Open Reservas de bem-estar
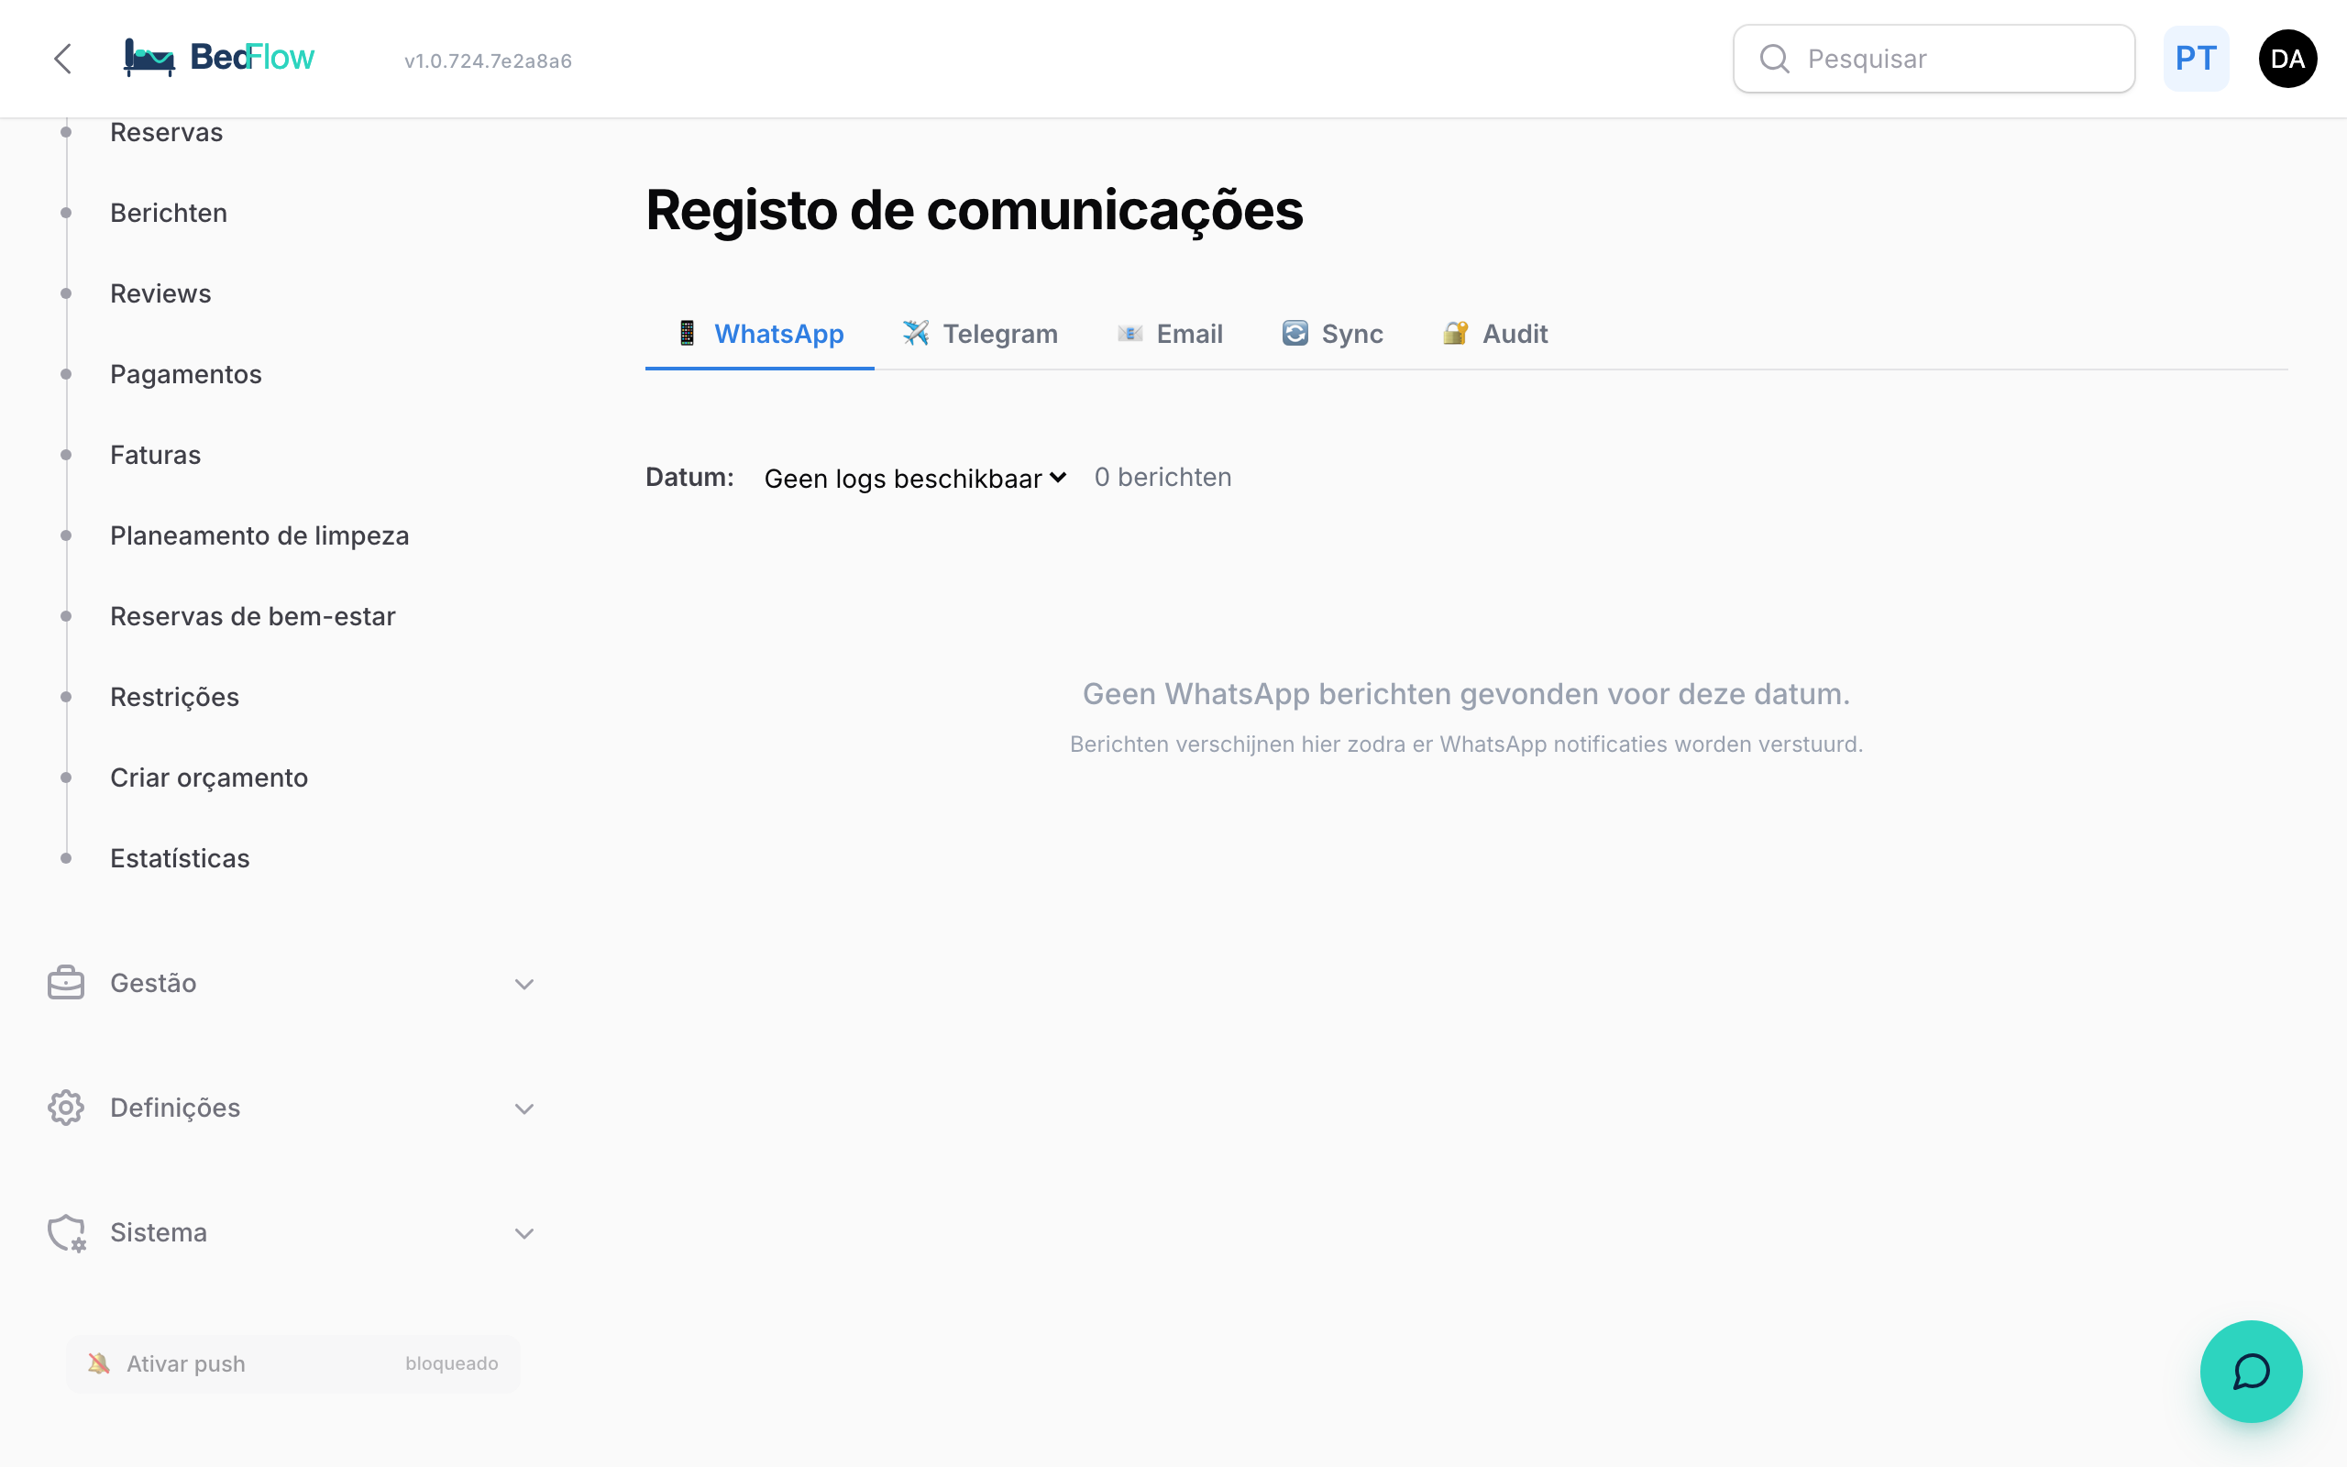The image size is (2347, 1467). tap(253, 616)
